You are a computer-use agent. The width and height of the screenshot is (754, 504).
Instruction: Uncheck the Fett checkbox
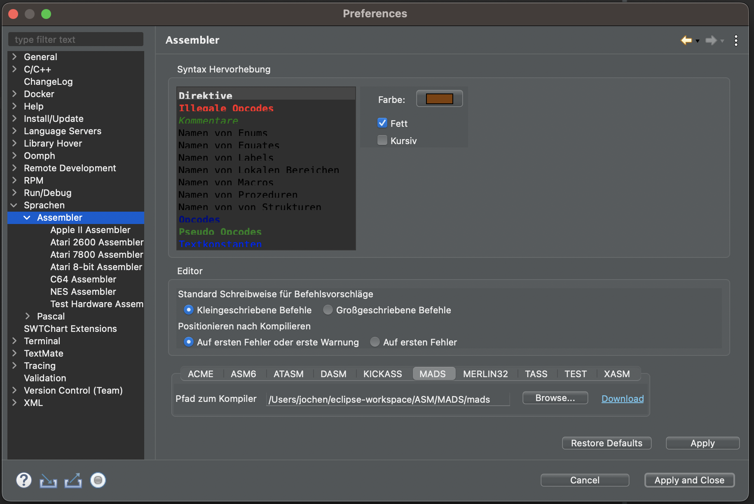(x=382, y=123)
